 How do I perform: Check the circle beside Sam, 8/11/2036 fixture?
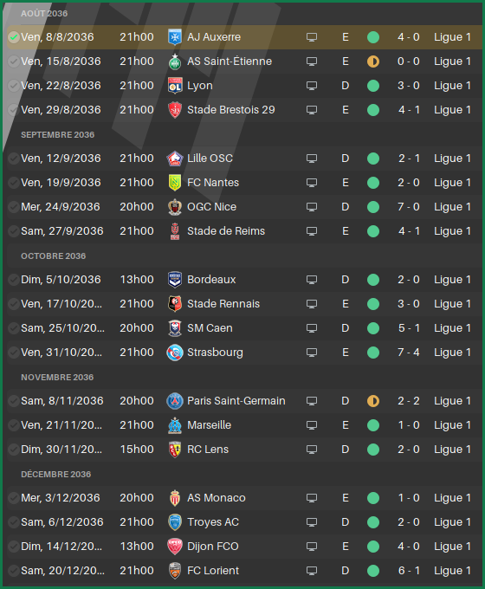[x=14, y=401]
